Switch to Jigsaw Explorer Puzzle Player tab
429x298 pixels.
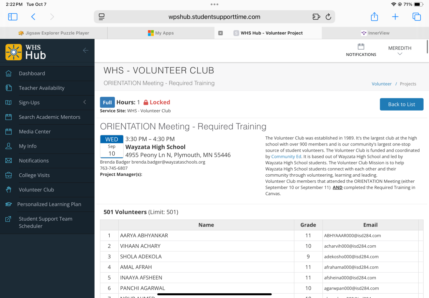coord(54,33)
